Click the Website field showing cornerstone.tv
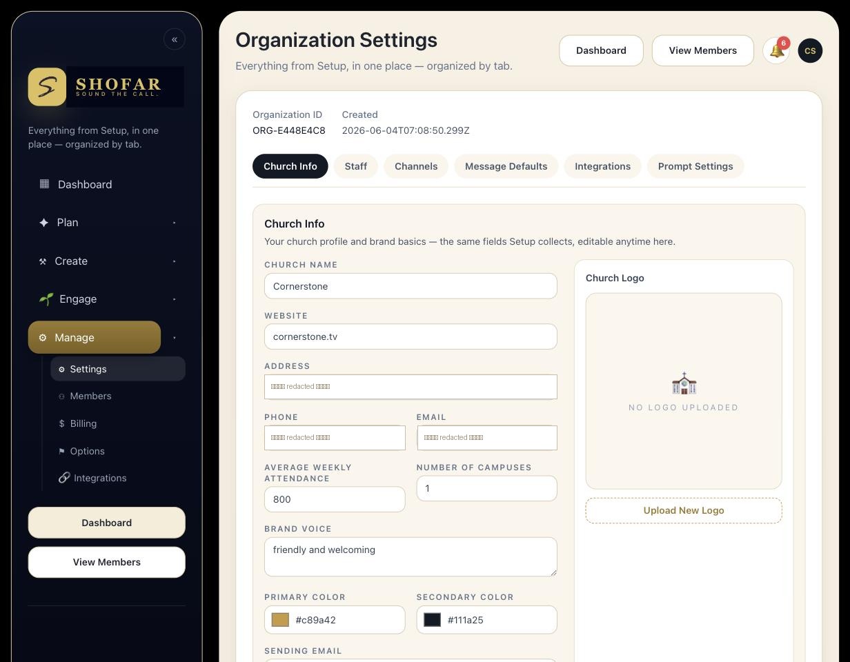 [x=411, y=337]
